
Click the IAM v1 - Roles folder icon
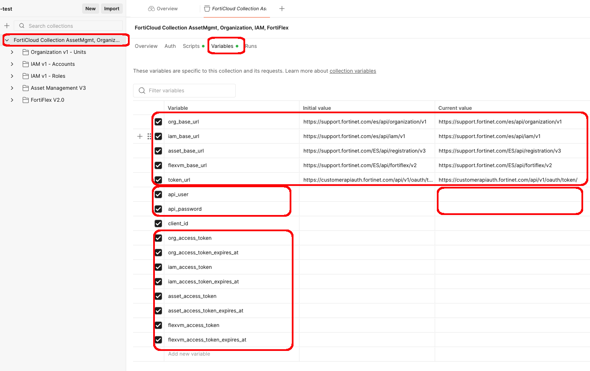[25, 76]
